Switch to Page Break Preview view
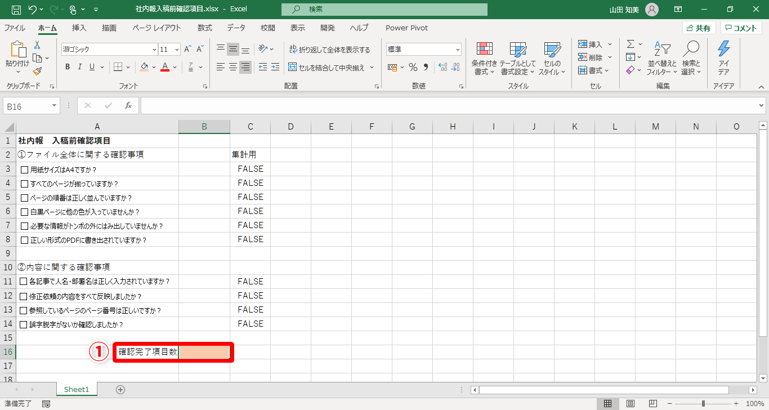 (x=653, y=404)
